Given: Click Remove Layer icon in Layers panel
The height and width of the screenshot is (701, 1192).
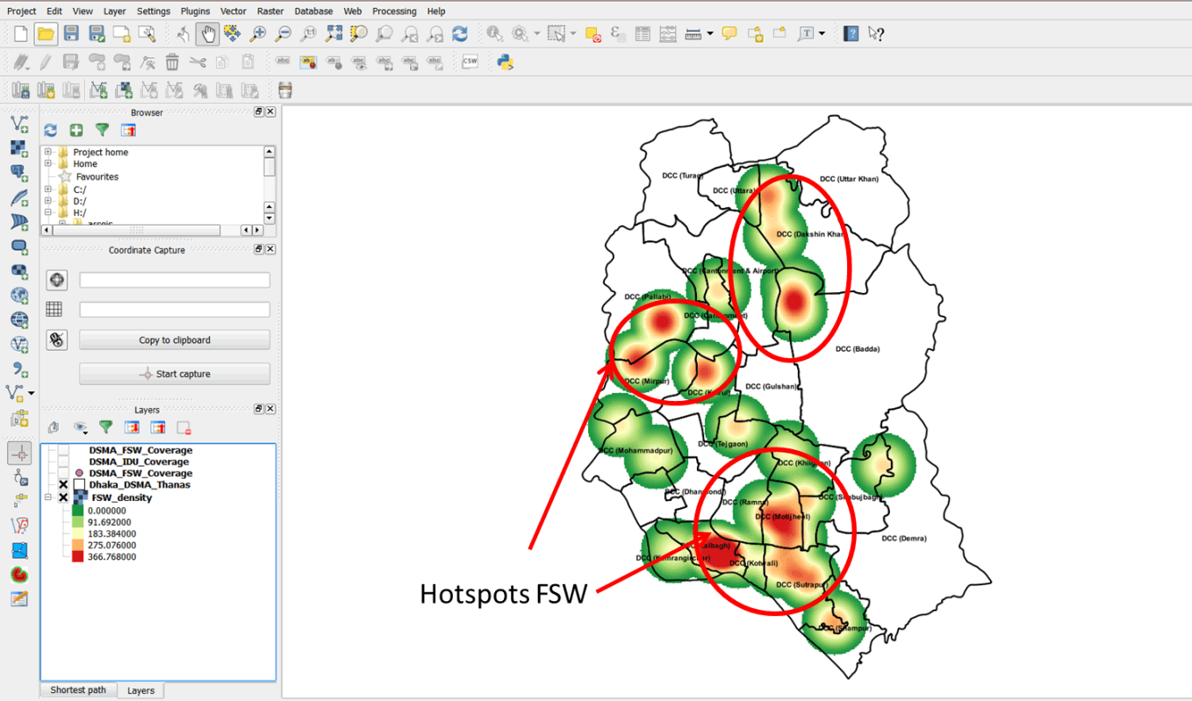Looking at the screenshot, I should point(183,427).
